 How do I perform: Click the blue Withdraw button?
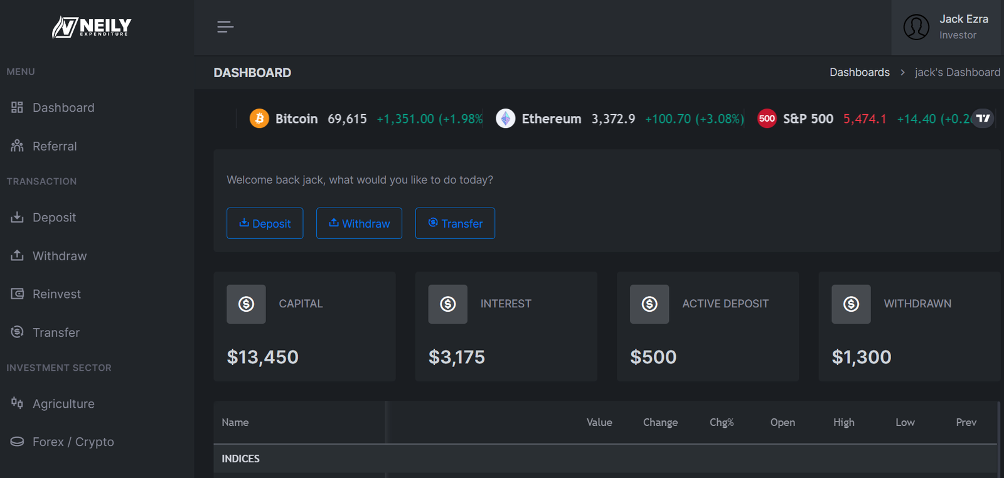point(359,223)
